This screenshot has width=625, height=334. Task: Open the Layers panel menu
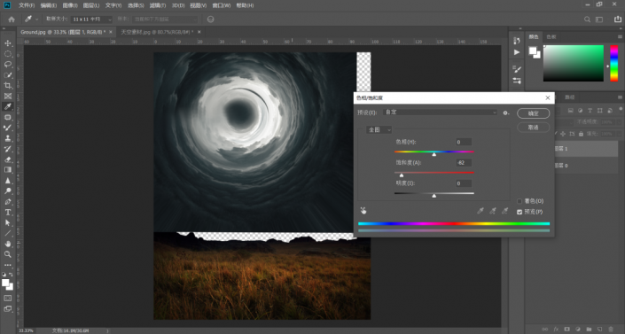point(620,97)
